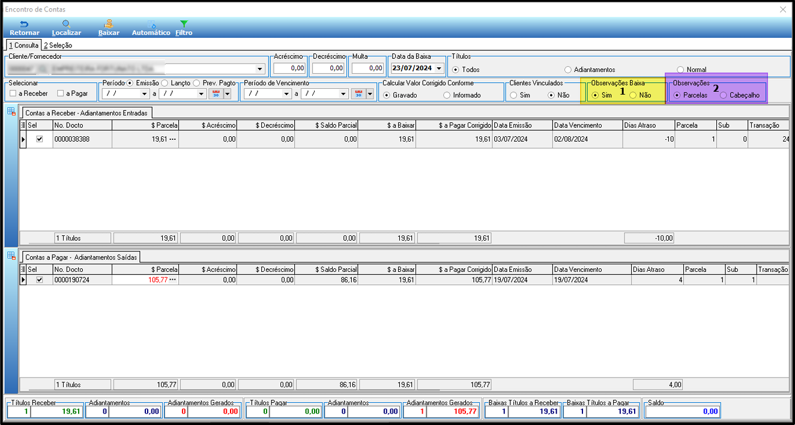Screen dimensions: 795x425
Task: Open the calendar icon in the Período group
Action: coord(216,94)
